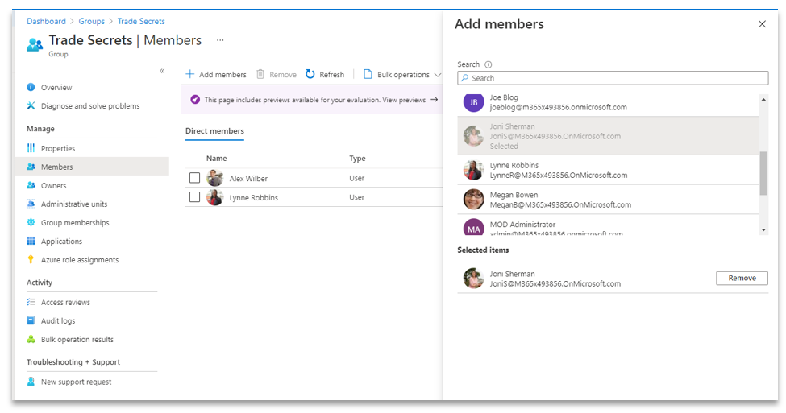Collapse the left navigation menu
786x413 pixels.
coord(162,71)
